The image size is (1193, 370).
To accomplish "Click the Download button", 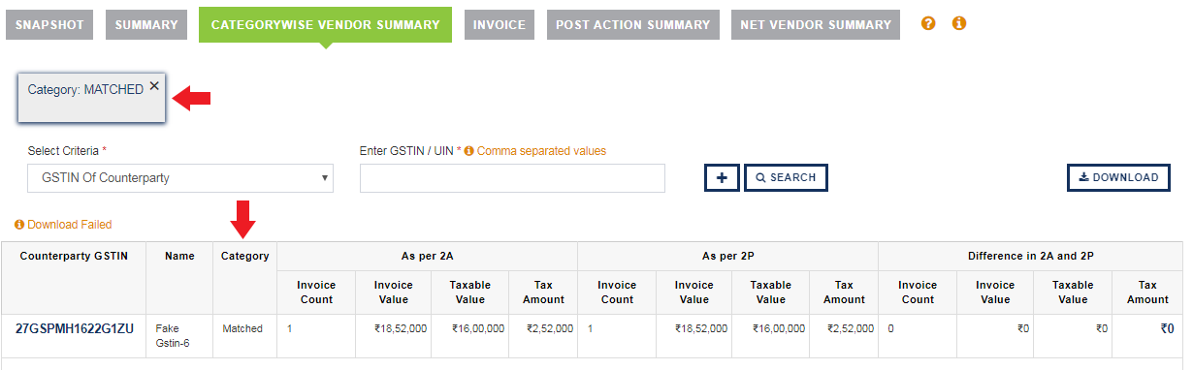I will click(x=1118, y=177).
